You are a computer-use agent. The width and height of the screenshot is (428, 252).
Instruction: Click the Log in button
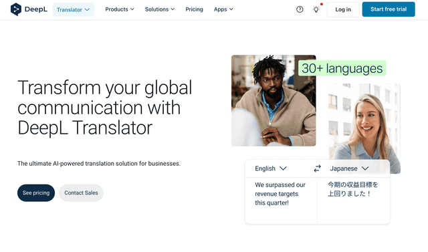pos(343,9)
